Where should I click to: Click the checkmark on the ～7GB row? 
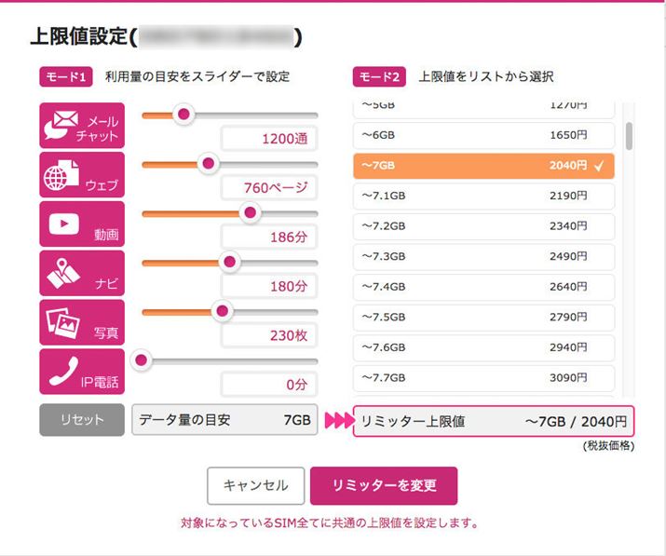tap(600, 166)
